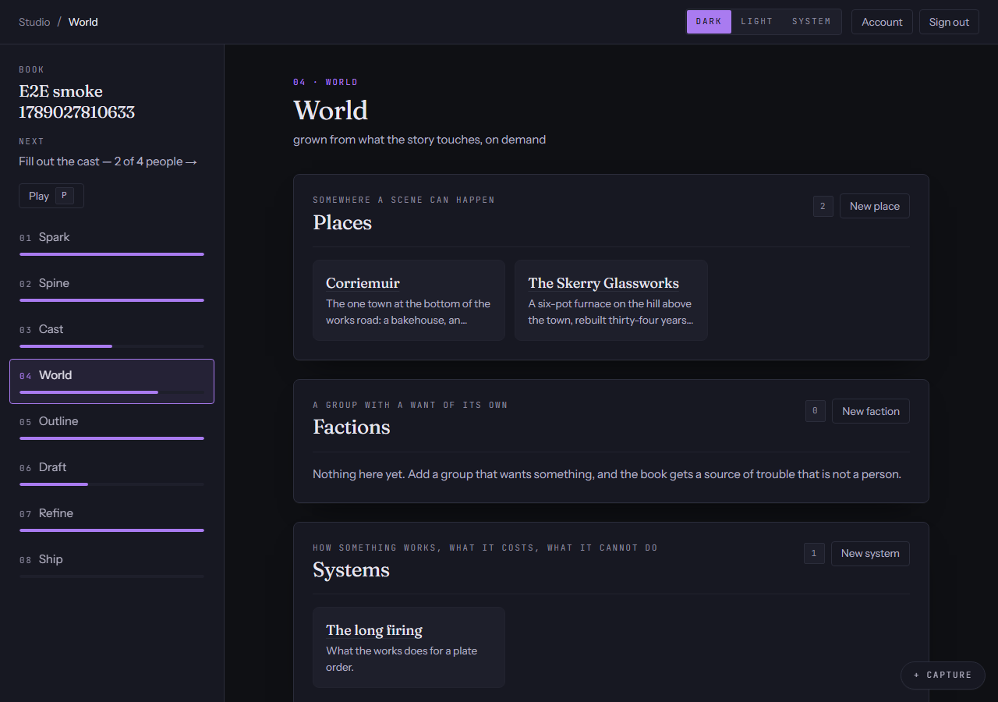This screenshot has width=998, height=702.
Task: Follow 'Fill out the cast' next link
Action: pos(108,161)
